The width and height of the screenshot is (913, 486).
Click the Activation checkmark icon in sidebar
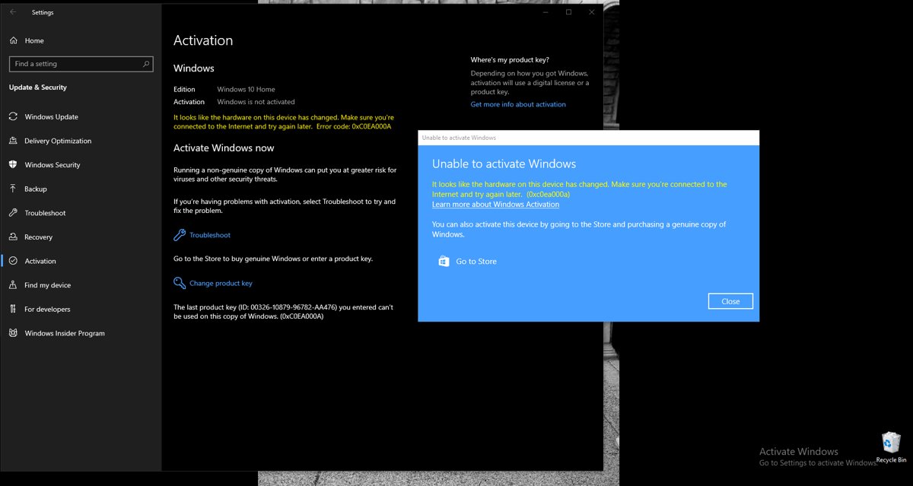coord(13,261)
